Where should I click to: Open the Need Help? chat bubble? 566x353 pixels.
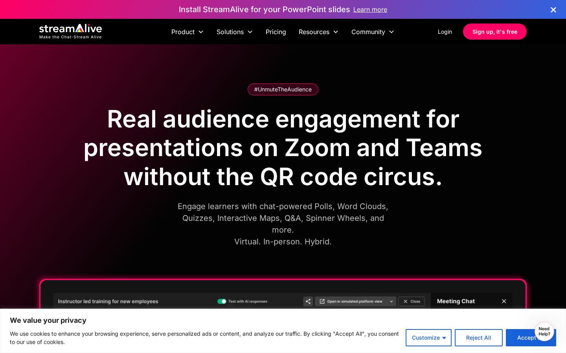[544, 331]
